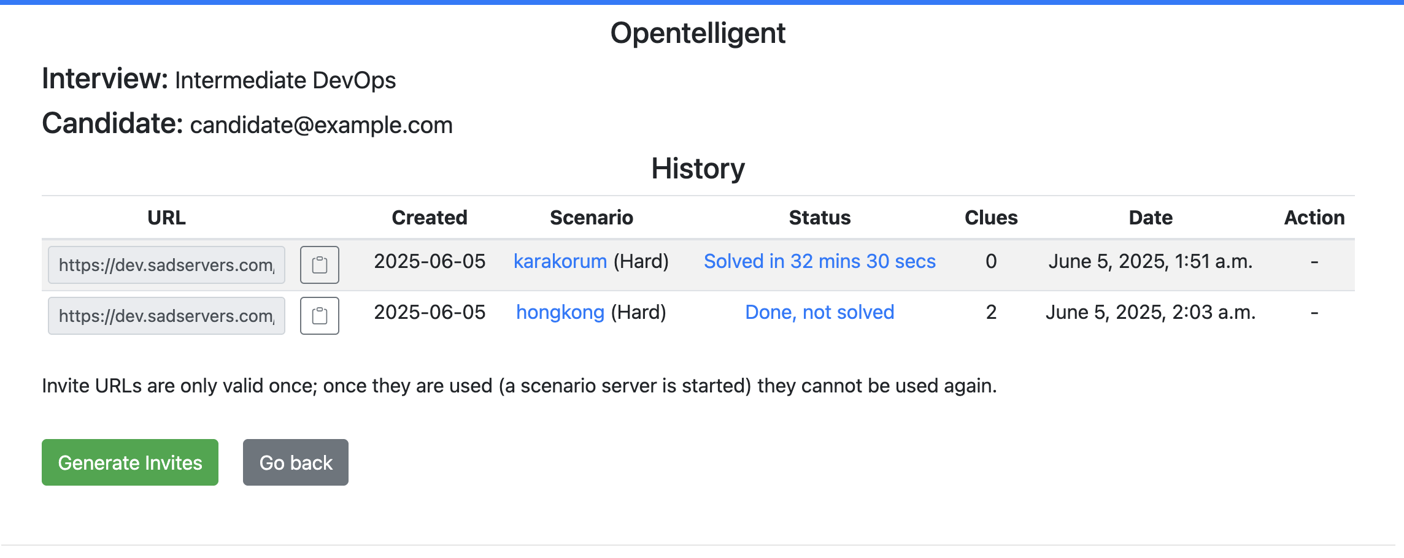The width and height of the screenshot is (1404, 558).
Task: Click the URL column header
Action: 166,218
